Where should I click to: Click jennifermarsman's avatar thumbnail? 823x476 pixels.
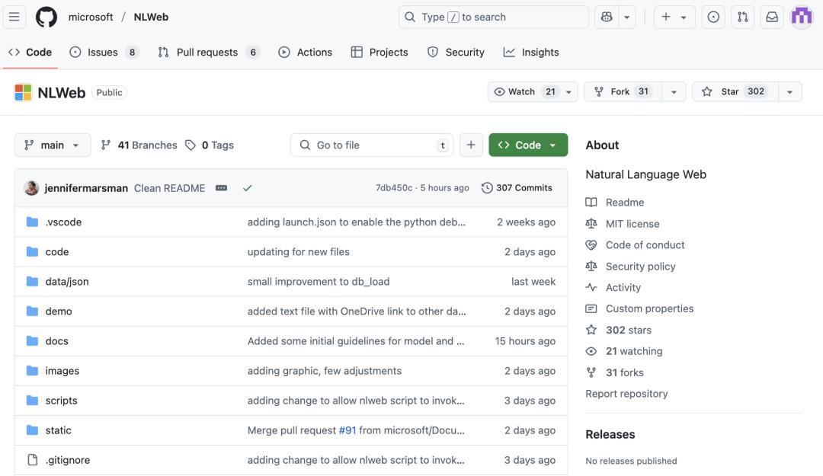[31, 188]
